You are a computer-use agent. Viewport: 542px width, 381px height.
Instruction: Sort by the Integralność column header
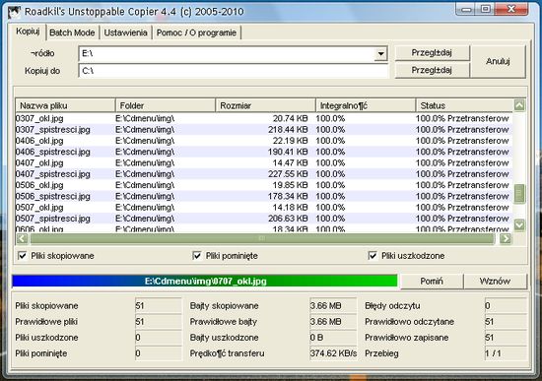pyautogui.click(x=366, y=105)
